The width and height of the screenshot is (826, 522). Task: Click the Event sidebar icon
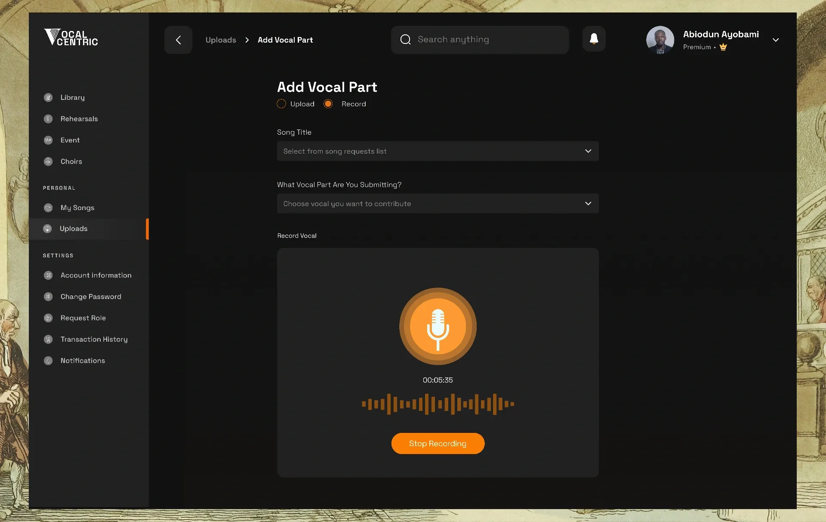point(48,140)
